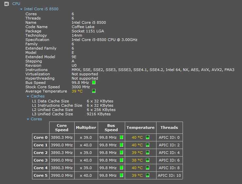Click Core 2 temperature graph icon
This screenshot has width=242, height=184.
(x=148, y=153)
